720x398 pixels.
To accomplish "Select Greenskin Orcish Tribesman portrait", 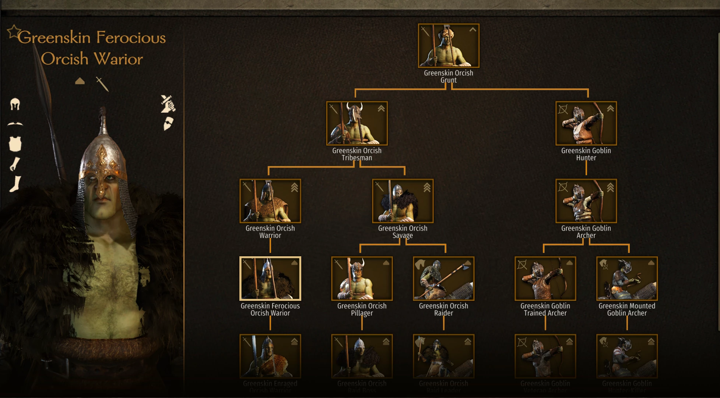I will pos(357,123).
